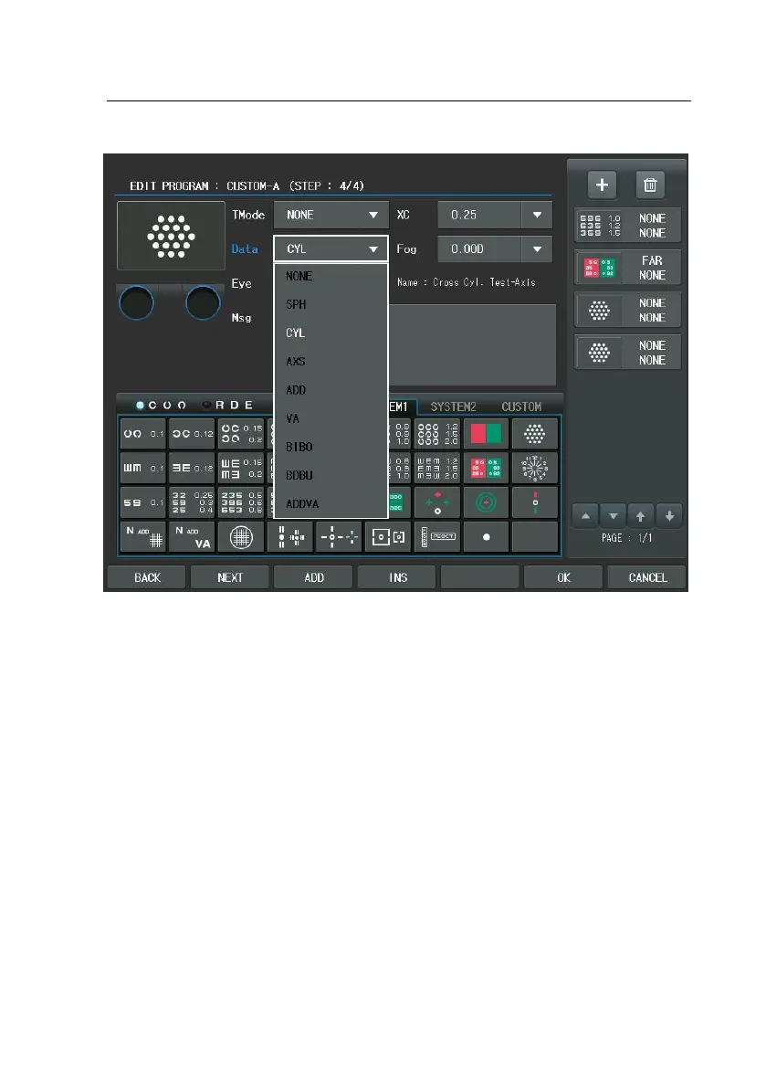766x1088 pixels.
Task: Select the step row labeled FAR NONE
Action: [x=627, y=267]
